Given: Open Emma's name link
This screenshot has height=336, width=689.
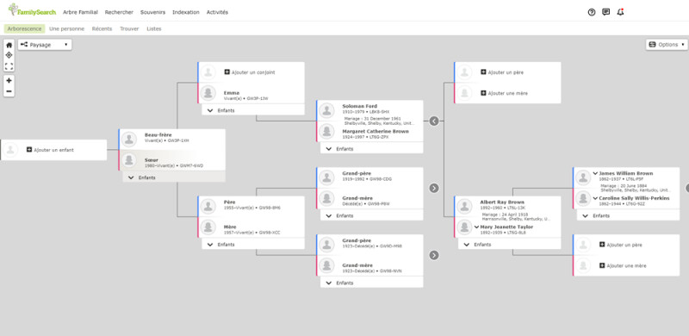Looking at the screenshot, I should point(232,93).
